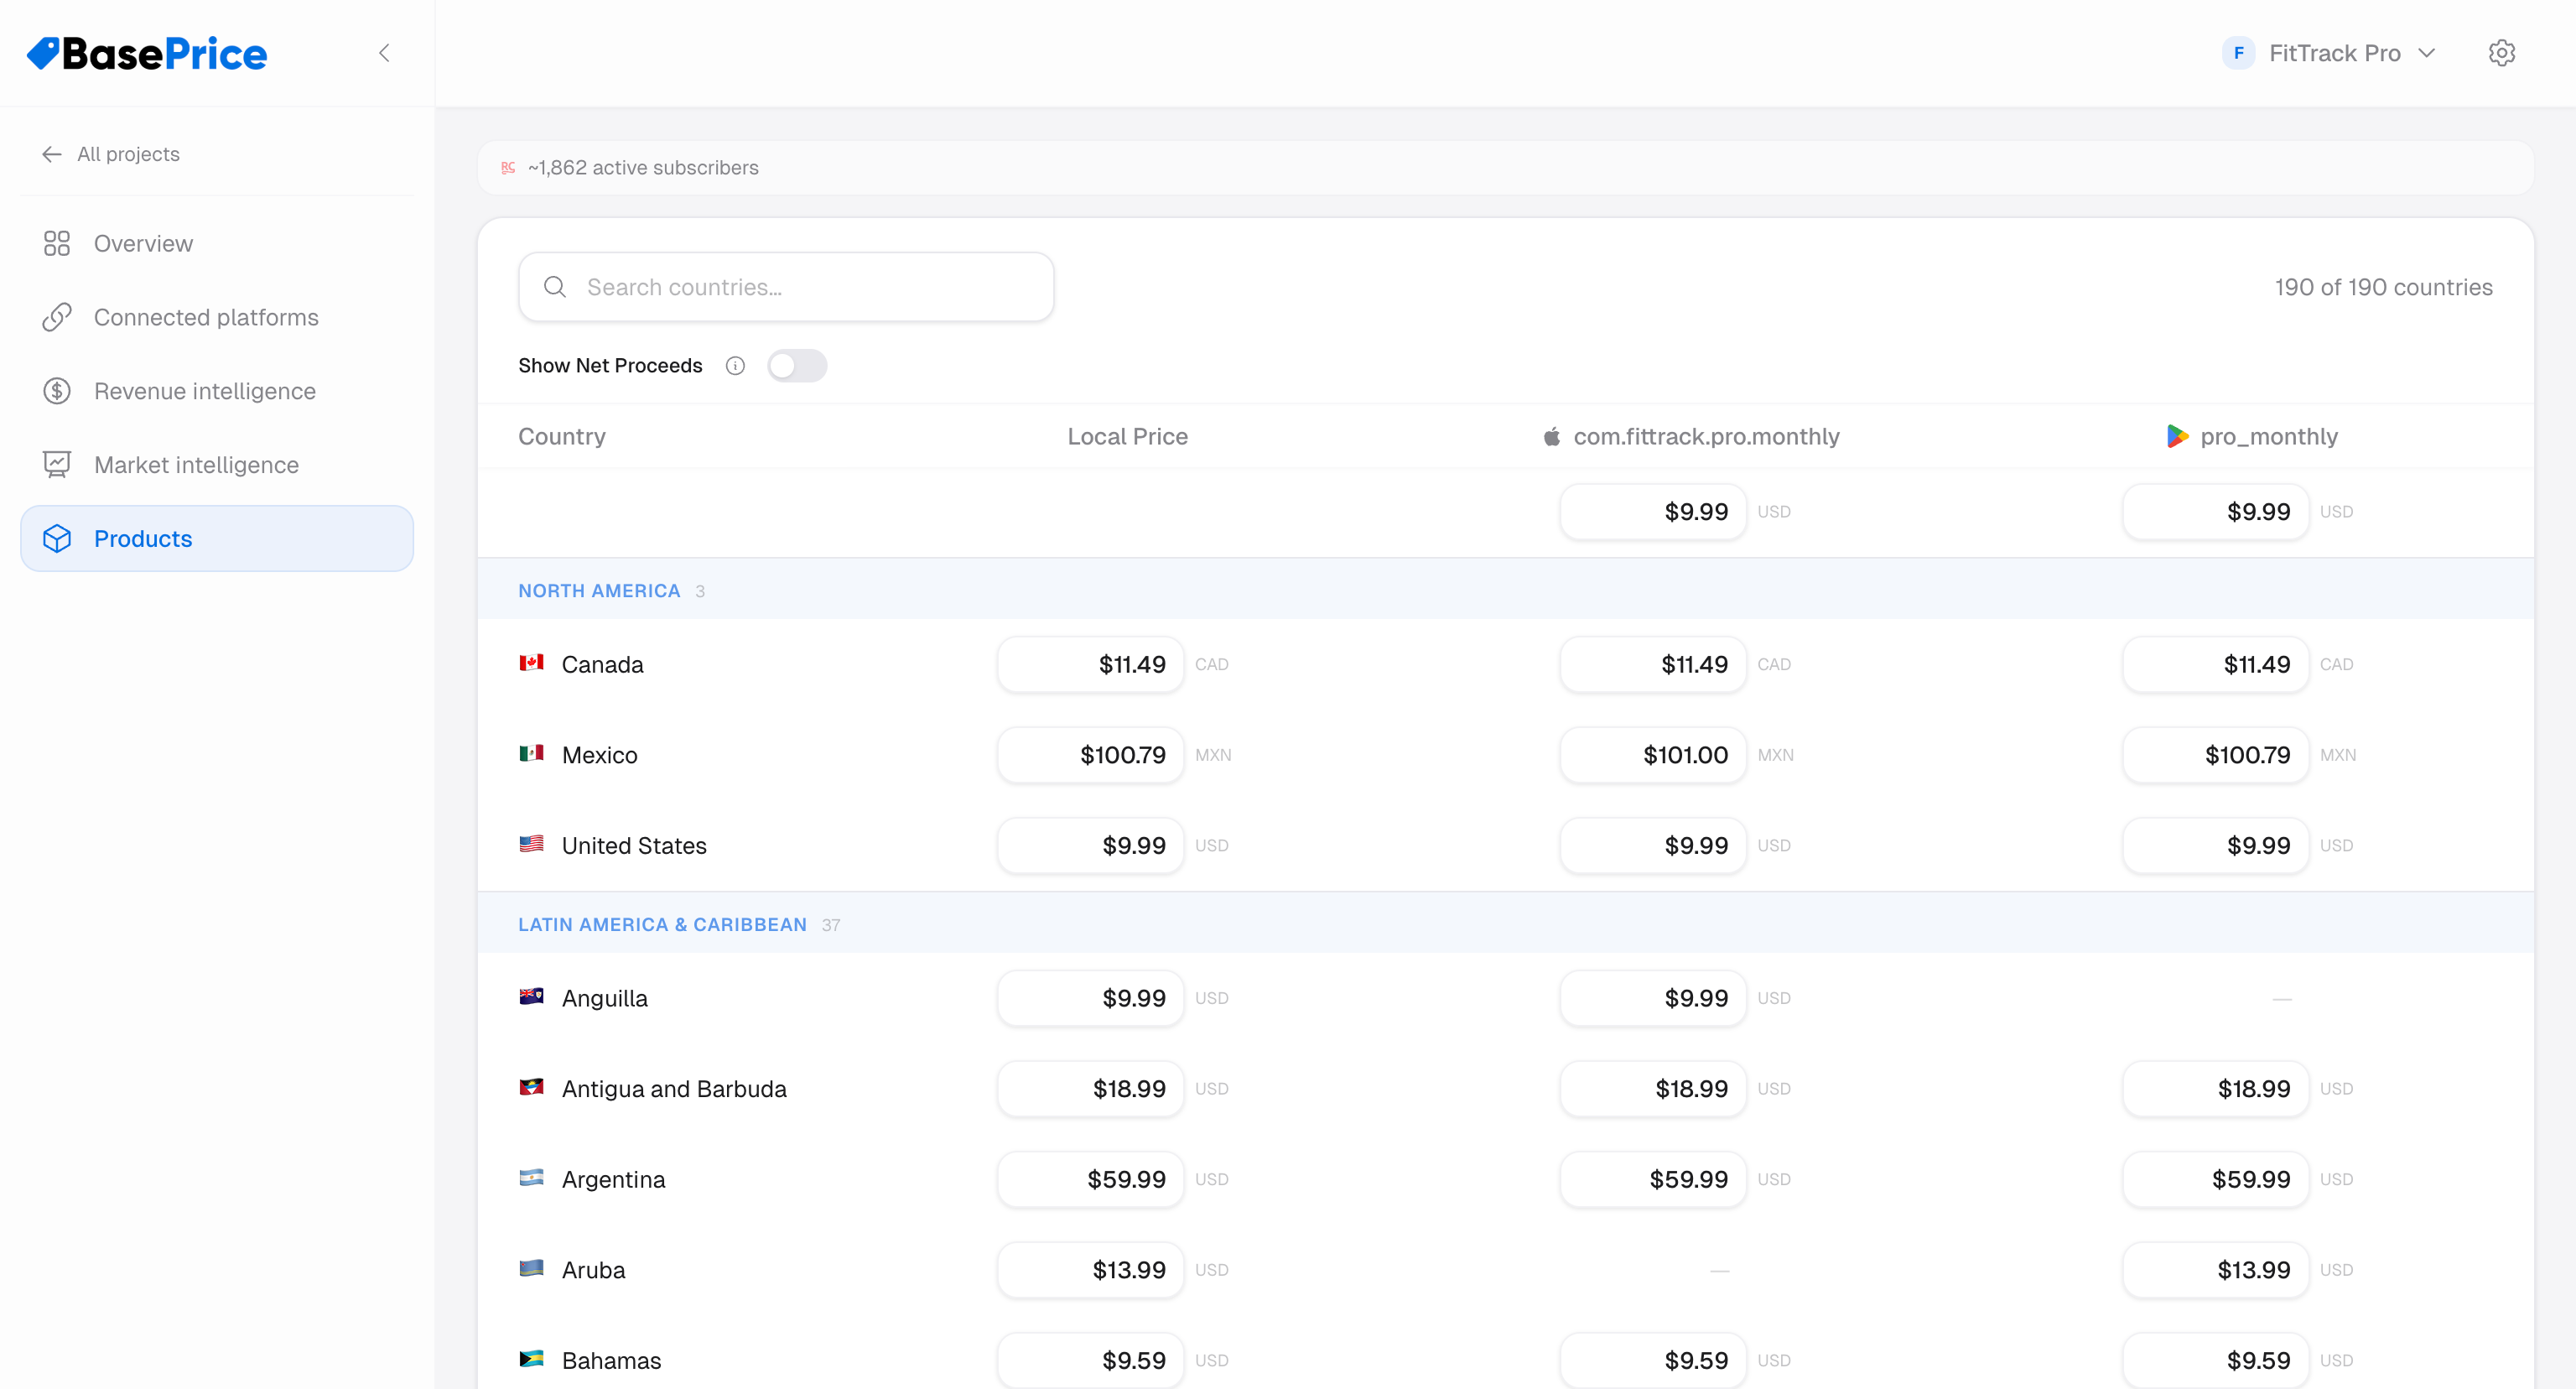Edit United States Apple price field
Screen dimensions: 2576x1389
(1653, 846)
